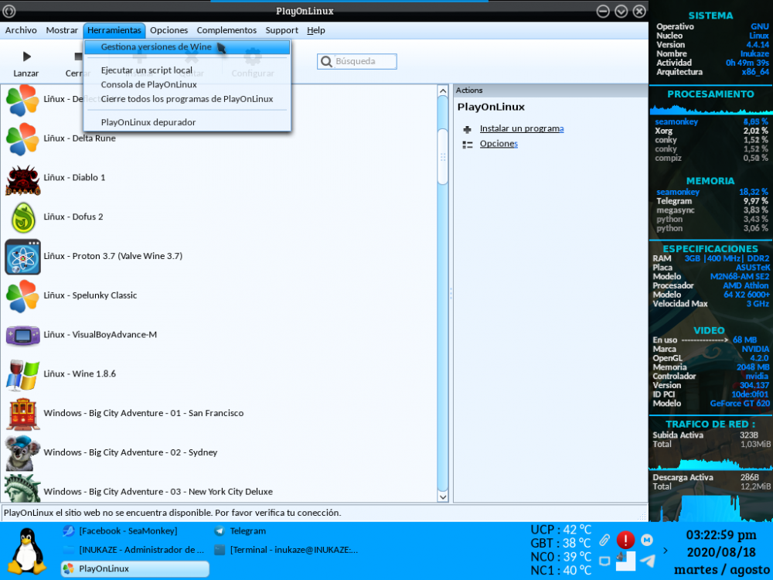Screen dimensions: 773x580
Task: Click the program list scrollbar down arrow
Action: click(x=443, y=496)
